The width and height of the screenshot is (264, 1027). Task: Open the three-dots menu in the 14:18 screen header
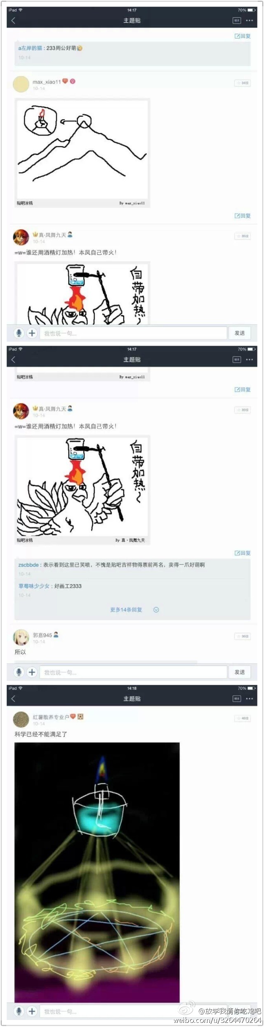(249, 698)
